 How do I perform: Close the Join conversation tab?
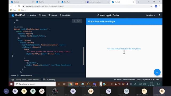[x=108, y=2]
